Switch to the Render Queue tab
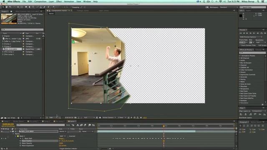This screenshot has height=150, width=267. [x=18, y=121]
